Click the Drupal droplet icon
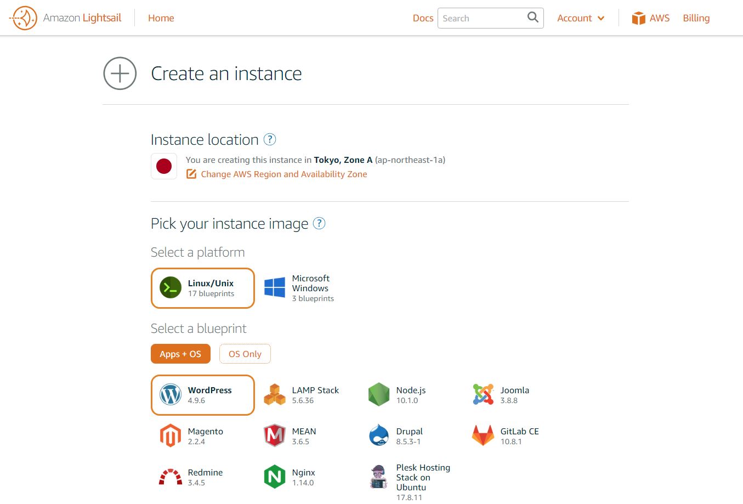The image size is (743, 504). tap(379, 435)
